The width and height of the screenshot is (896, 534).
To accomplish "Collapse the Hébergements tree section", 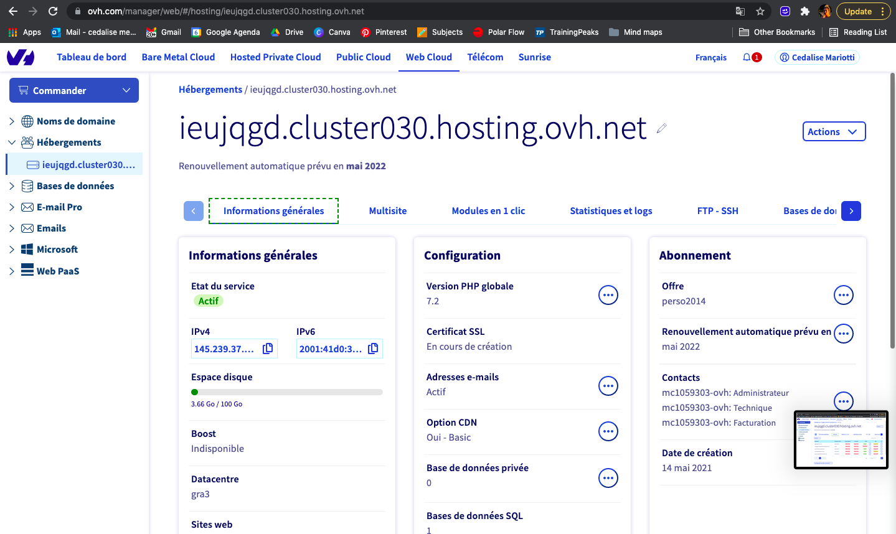I will 12,143.
